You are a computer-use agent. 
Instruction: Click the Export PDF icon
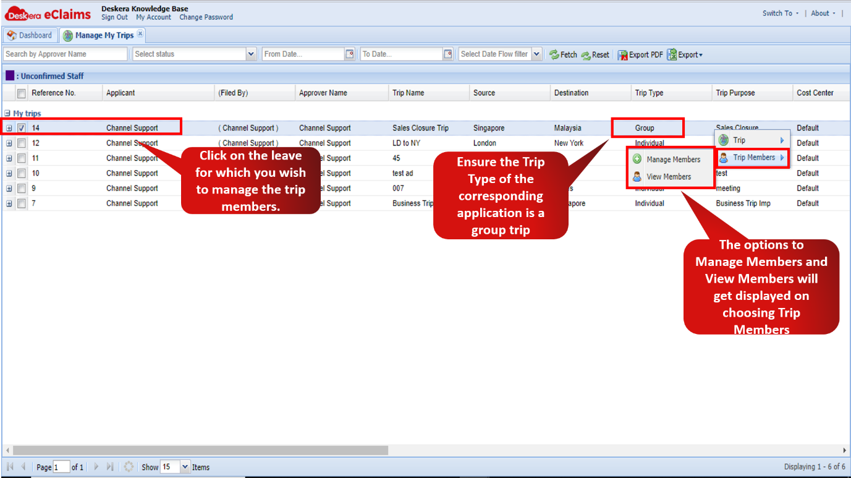623,54
